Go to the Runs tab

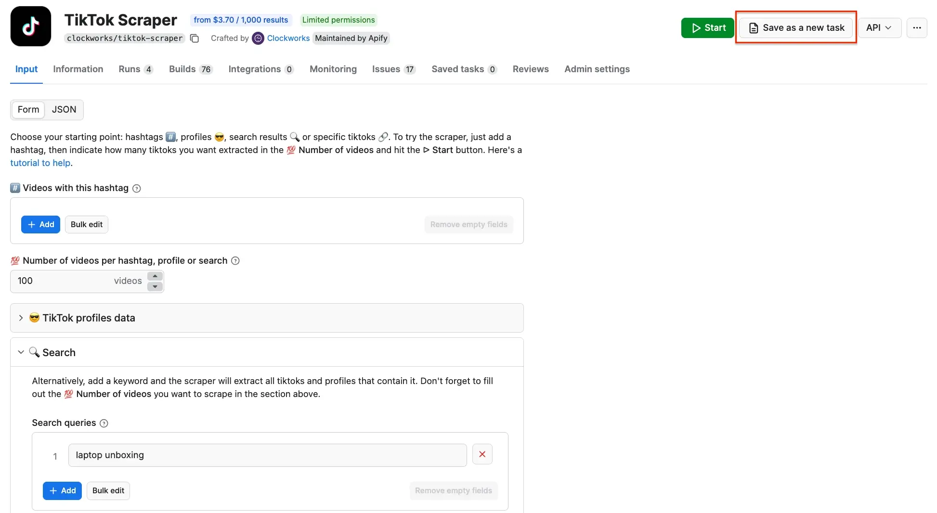136,69
